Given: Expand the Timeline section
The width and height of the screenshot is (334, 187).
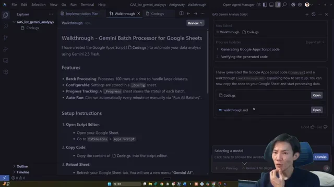Looking at the screenshot, I should point(21,172).
